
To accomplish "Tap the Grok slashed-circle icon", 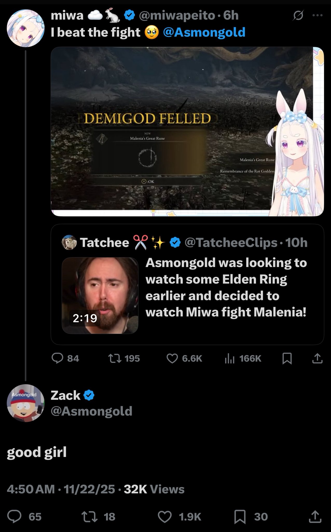I will [x=298, y=16].
